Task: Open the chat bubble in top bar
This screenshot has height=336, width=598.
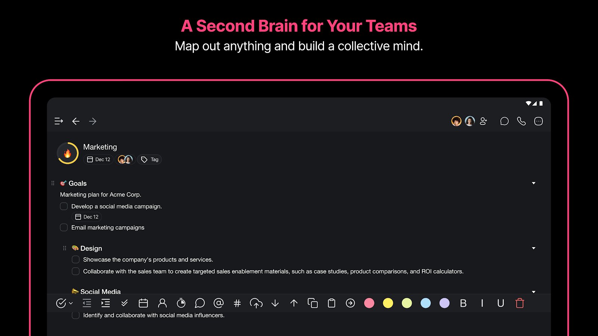Action: [x=504, y=121]
